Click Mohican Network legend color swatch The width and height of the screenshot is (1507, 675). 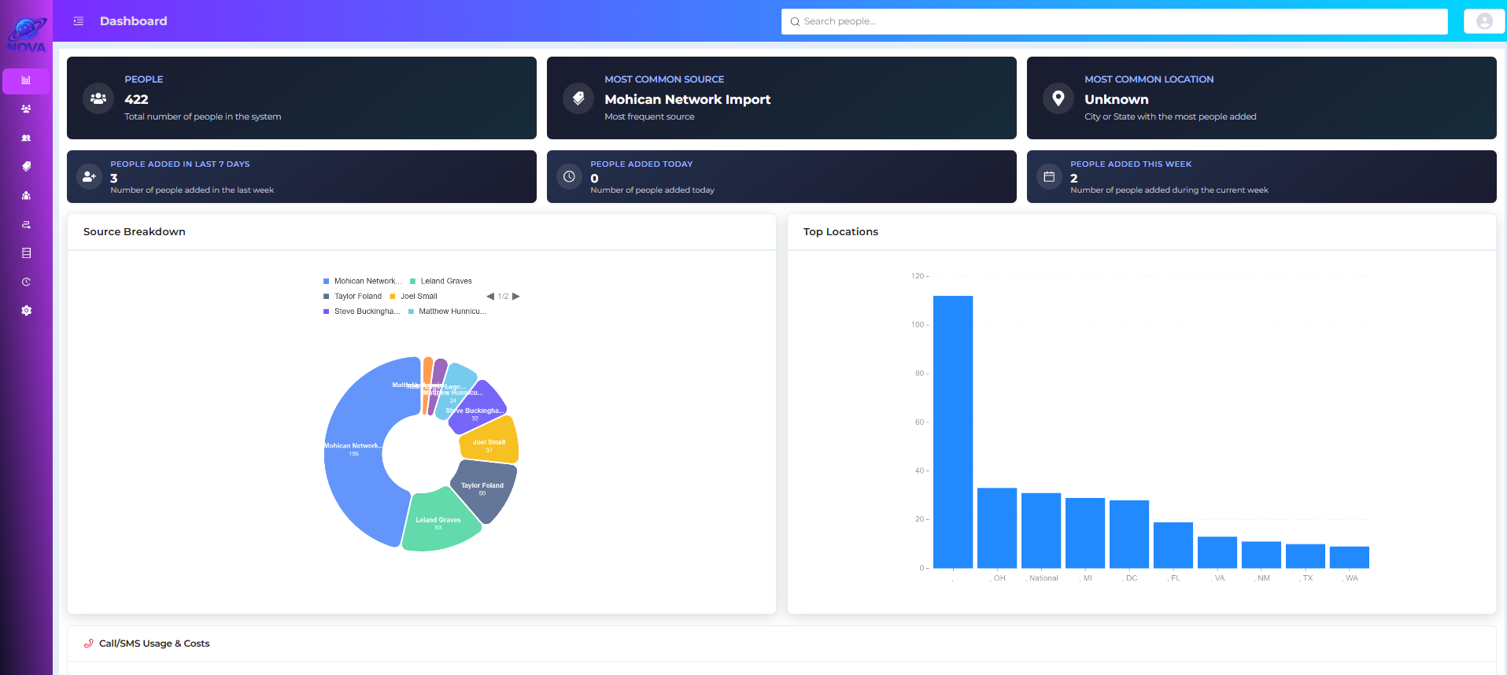click(x=327, y=281)
